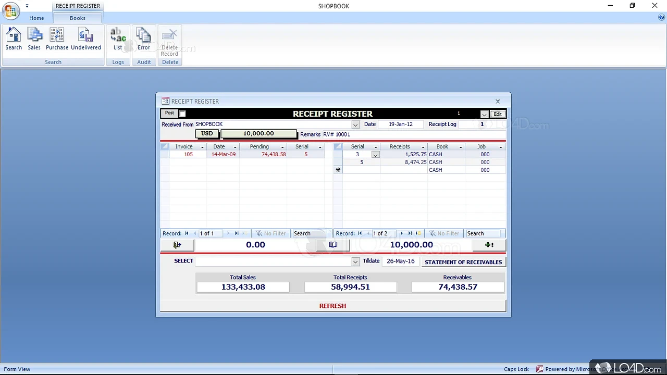Image resolution: width=667 pixels, height=375 pixels.
Task: Close the Receipt Register form
Action: coord(498,101)
